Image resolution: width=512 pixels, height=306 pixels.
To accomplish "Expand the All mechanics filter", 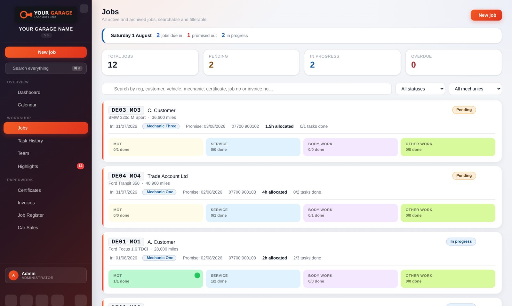I will (475, 89).
